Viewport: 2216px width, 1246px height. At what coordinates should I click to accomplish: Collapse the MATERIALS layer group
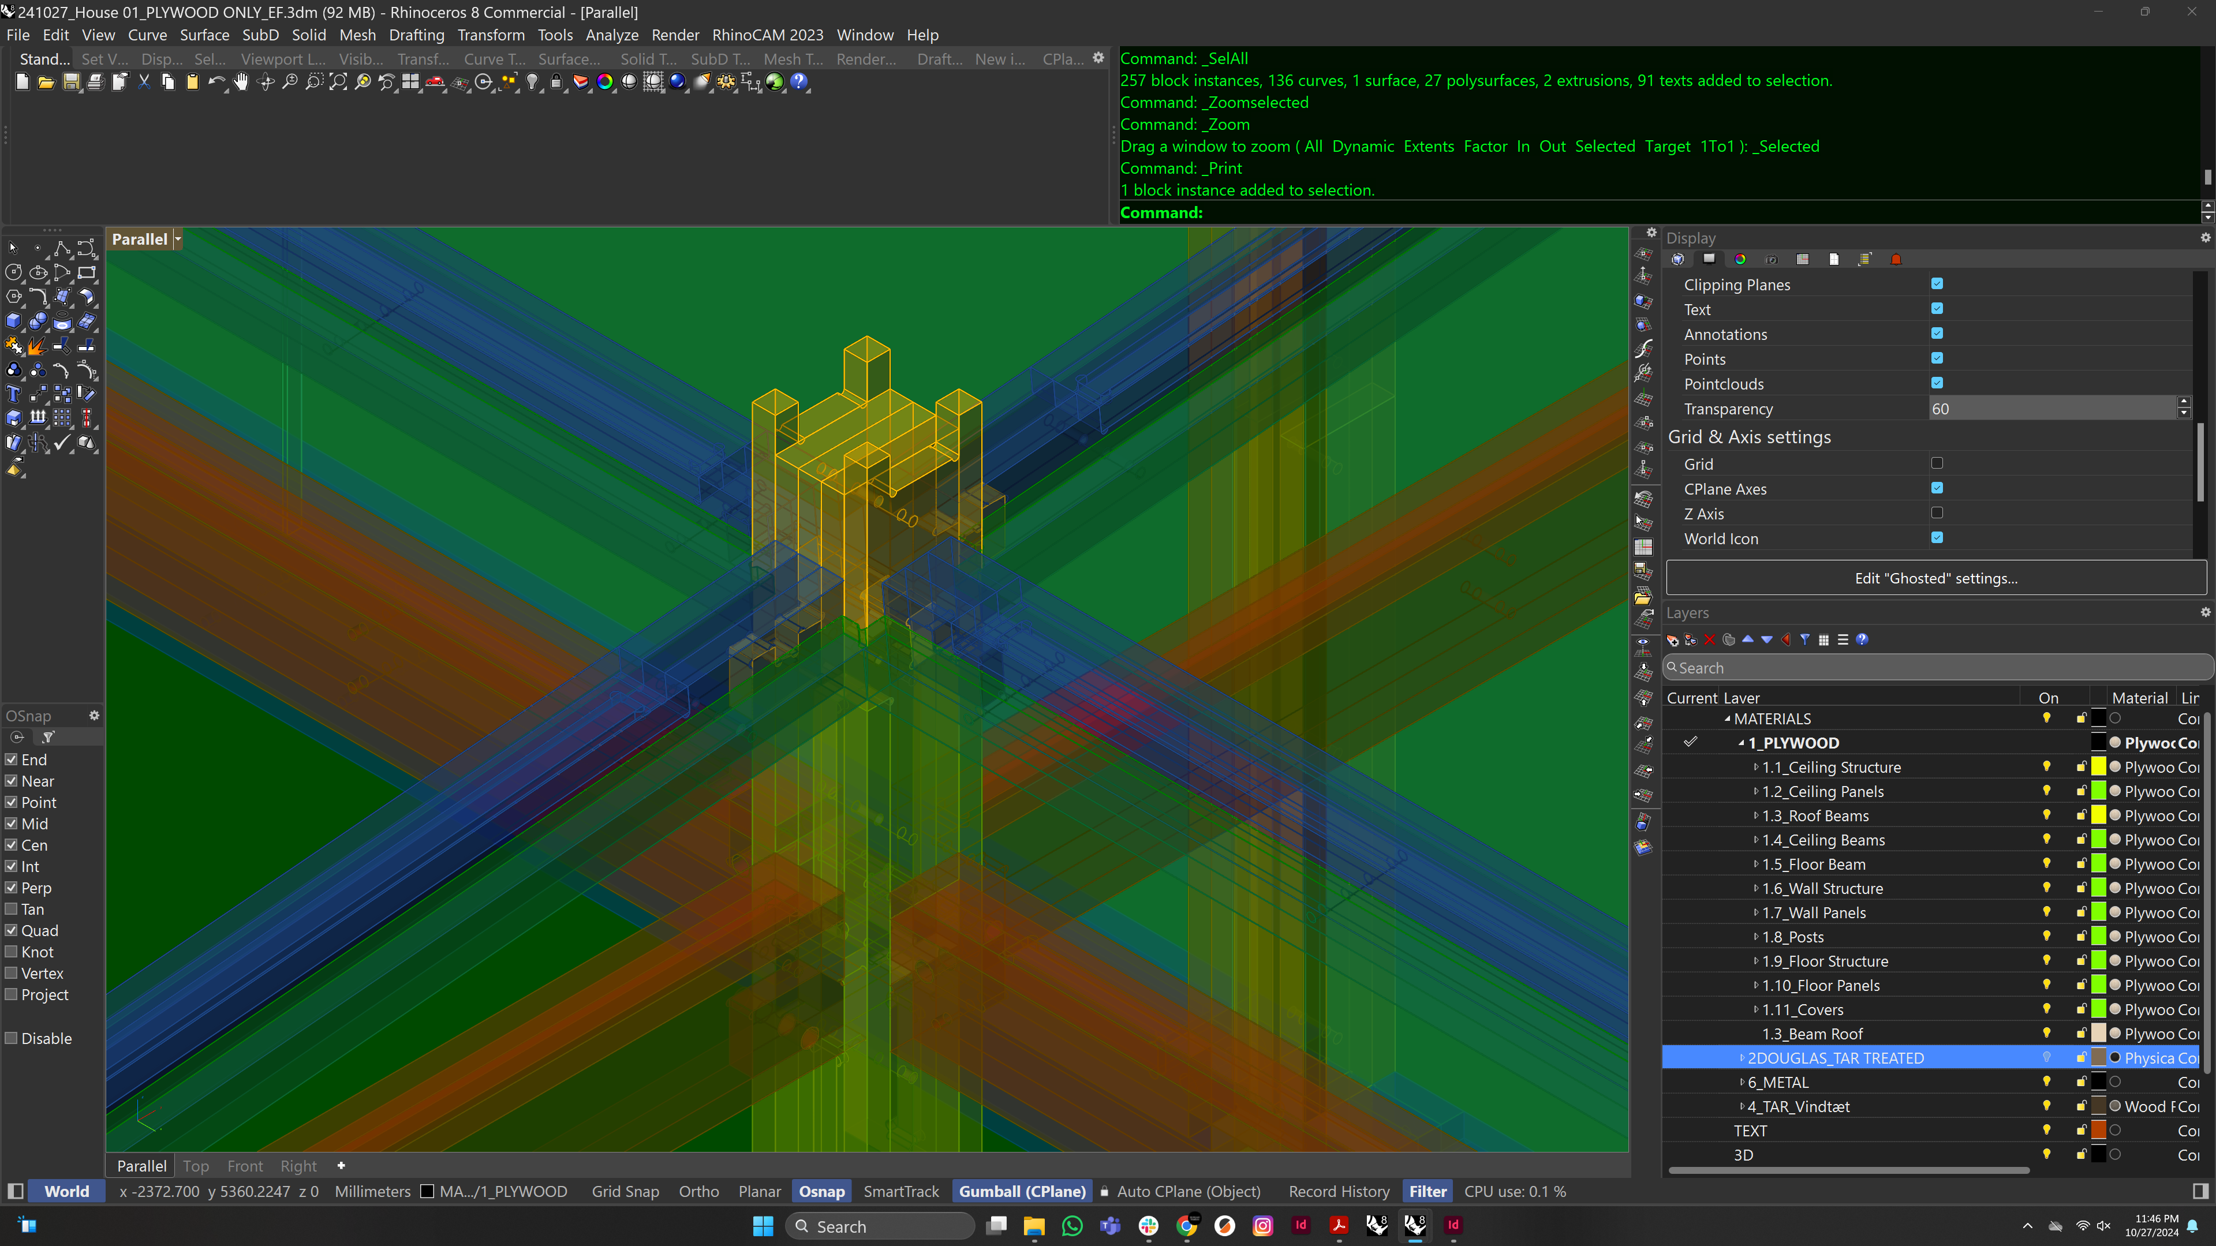1728,719
